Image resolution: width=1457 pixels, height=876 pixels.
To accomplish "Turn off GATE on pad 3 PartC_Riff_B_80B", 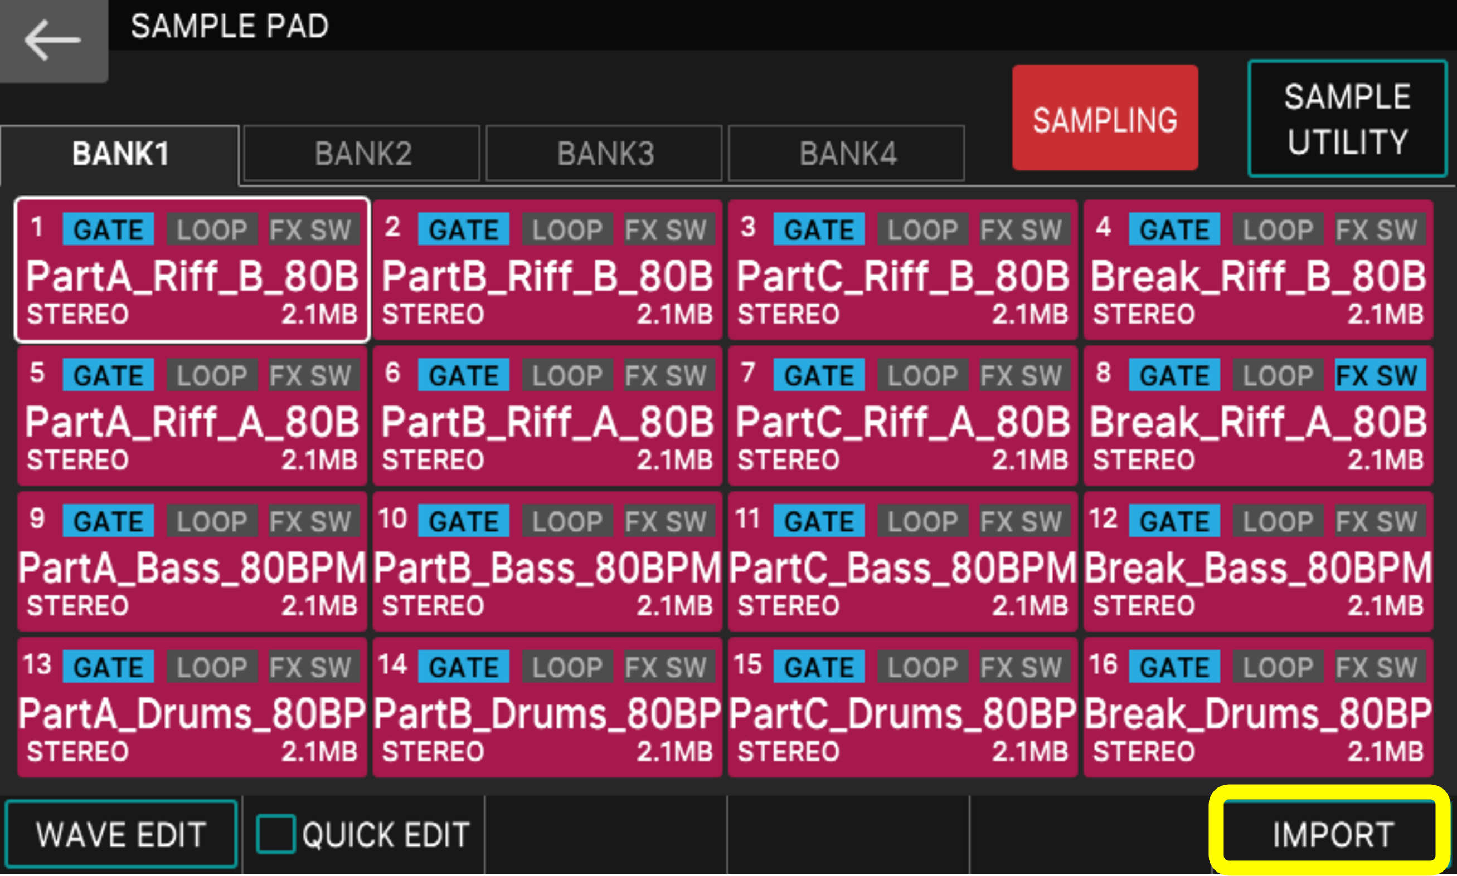I will [819, 229].
